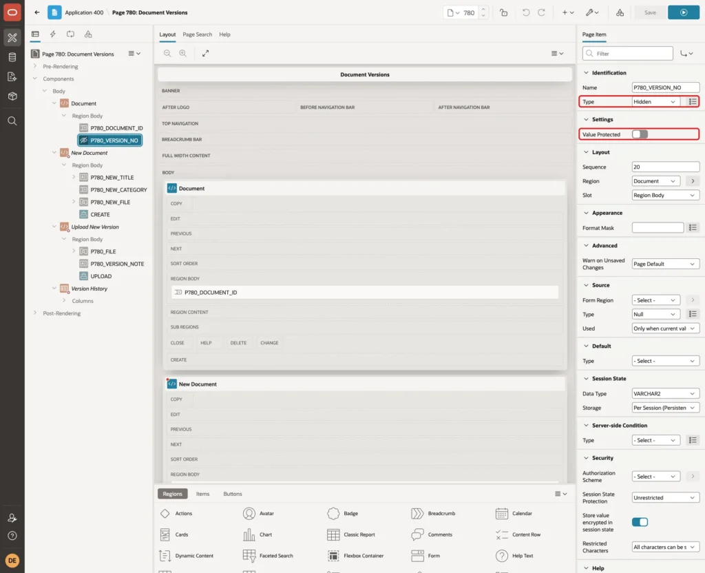The height and width of the screenshot is (573, 705).
Task: Zoom out the layout view
Action: coord(167,53)
